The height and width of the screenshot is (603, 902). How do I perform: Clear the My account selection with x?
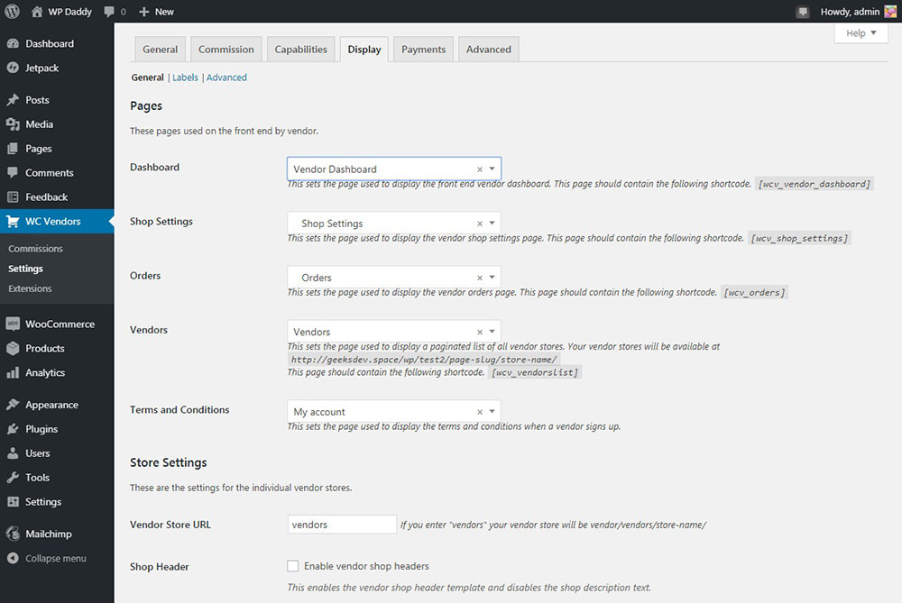pyautogui.click(x=479, y=412)
